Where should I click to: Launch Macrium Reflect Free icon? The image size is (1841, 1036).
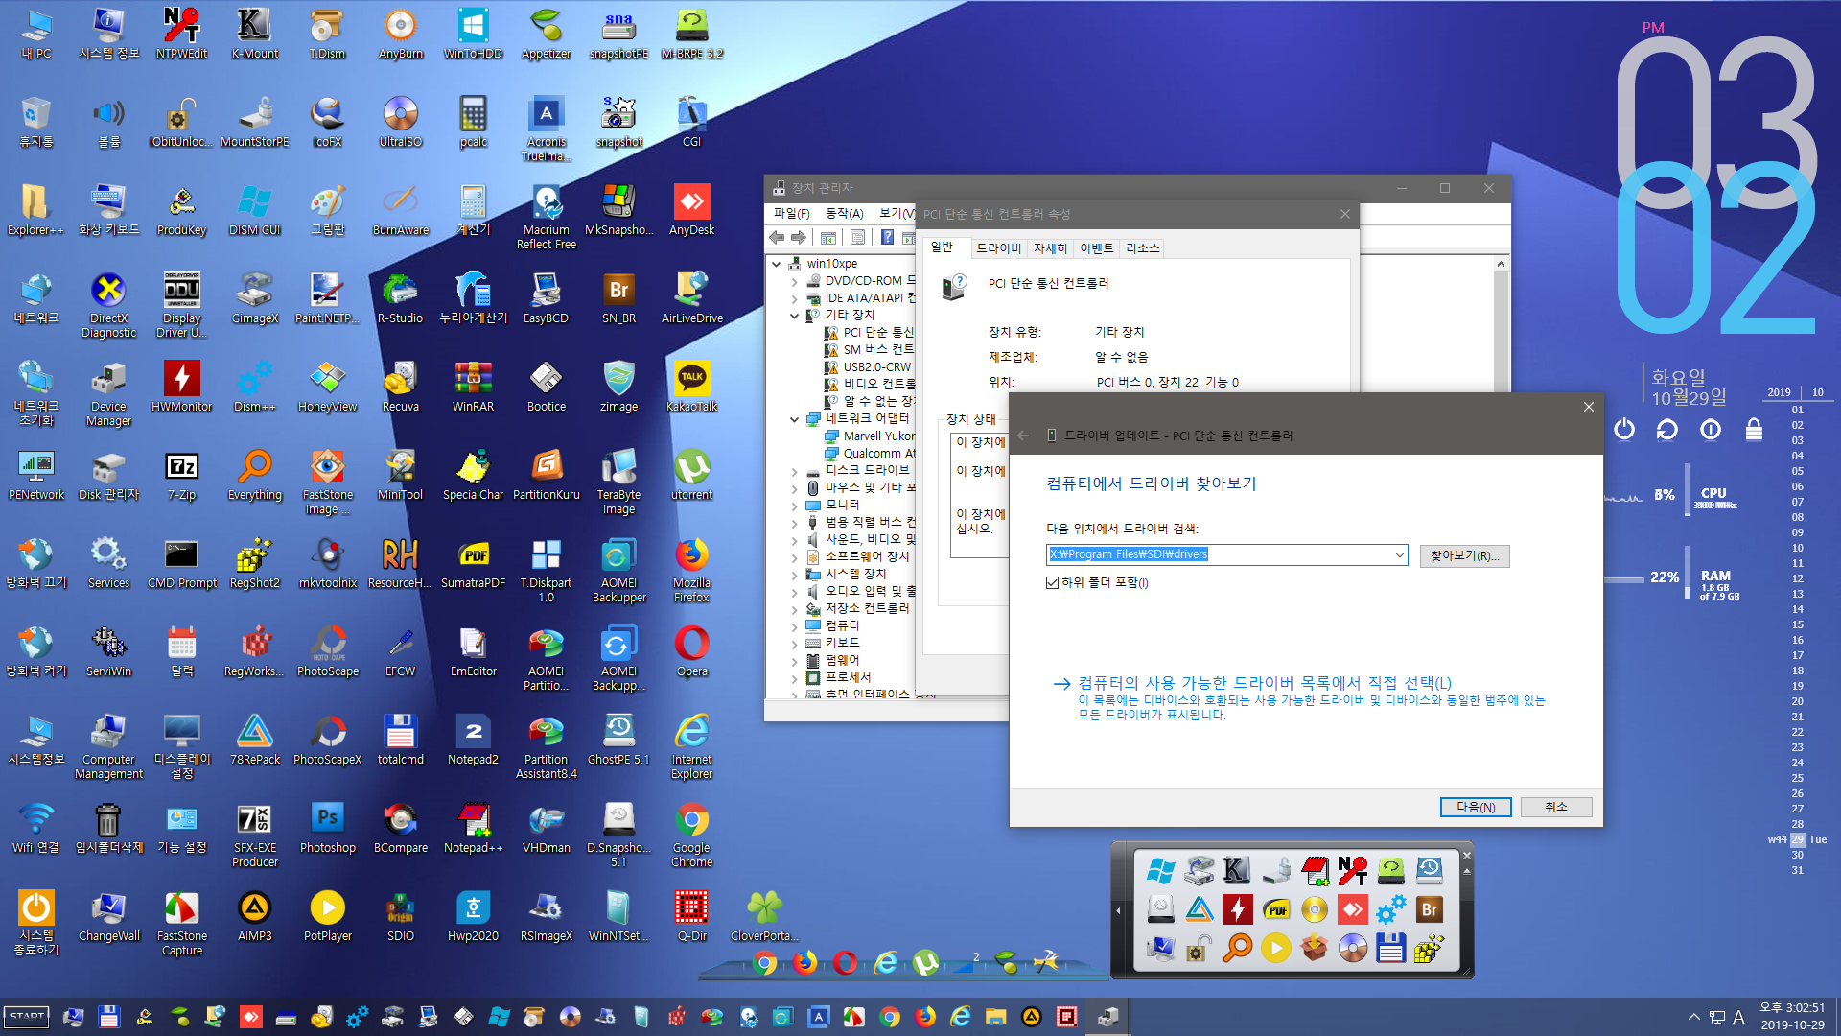(546, 217)
